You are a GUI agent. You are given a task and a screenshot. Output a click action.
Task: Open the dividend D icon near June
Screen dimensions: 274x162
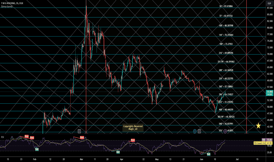(195, 131)
